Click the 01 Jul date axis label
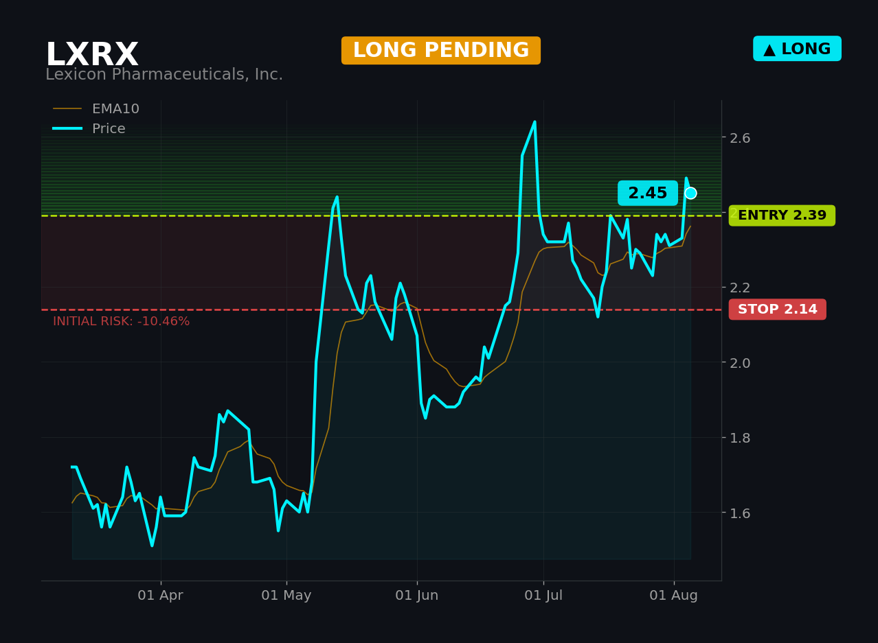 (x=543, y=596)
